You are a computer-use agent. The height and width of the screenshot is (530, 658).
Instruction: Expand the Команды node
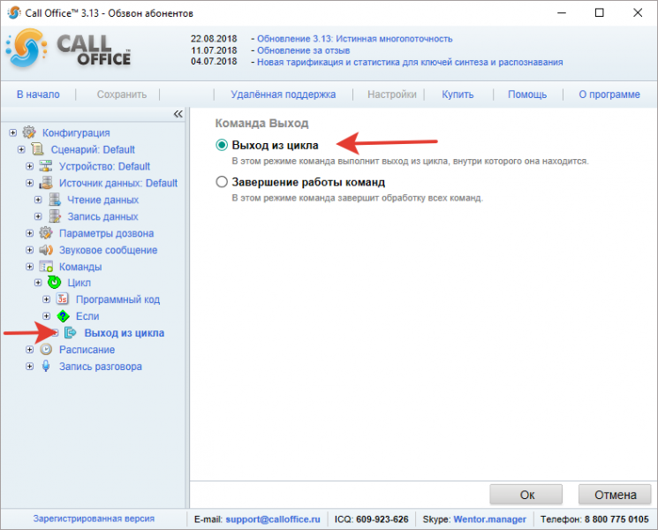click(x=30, y=267)
